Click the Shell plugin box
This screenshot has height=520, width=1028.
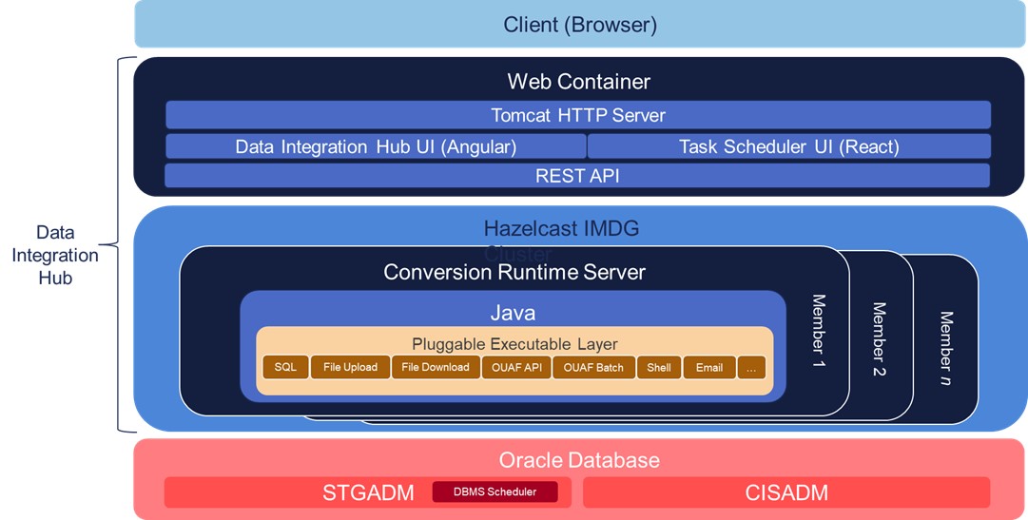(659, 368)
